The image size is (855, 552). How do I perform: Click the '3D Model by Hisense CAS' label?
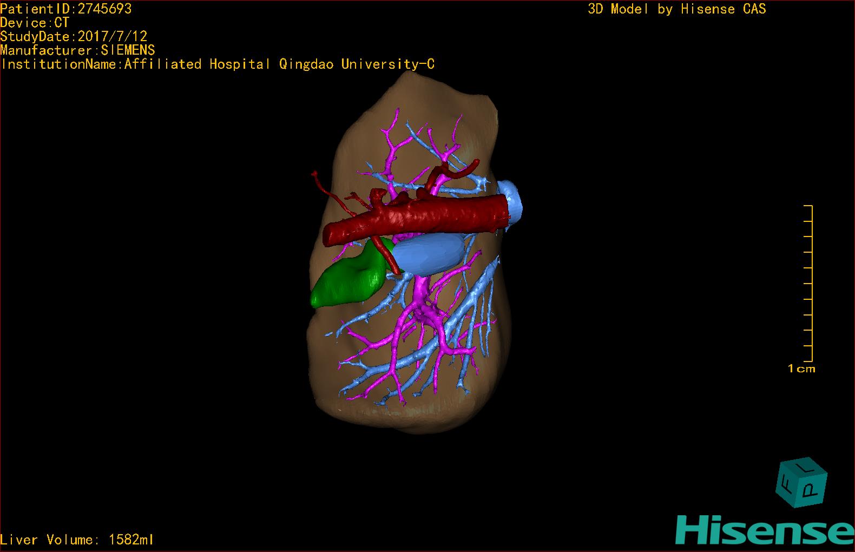[x=677, y=9]
